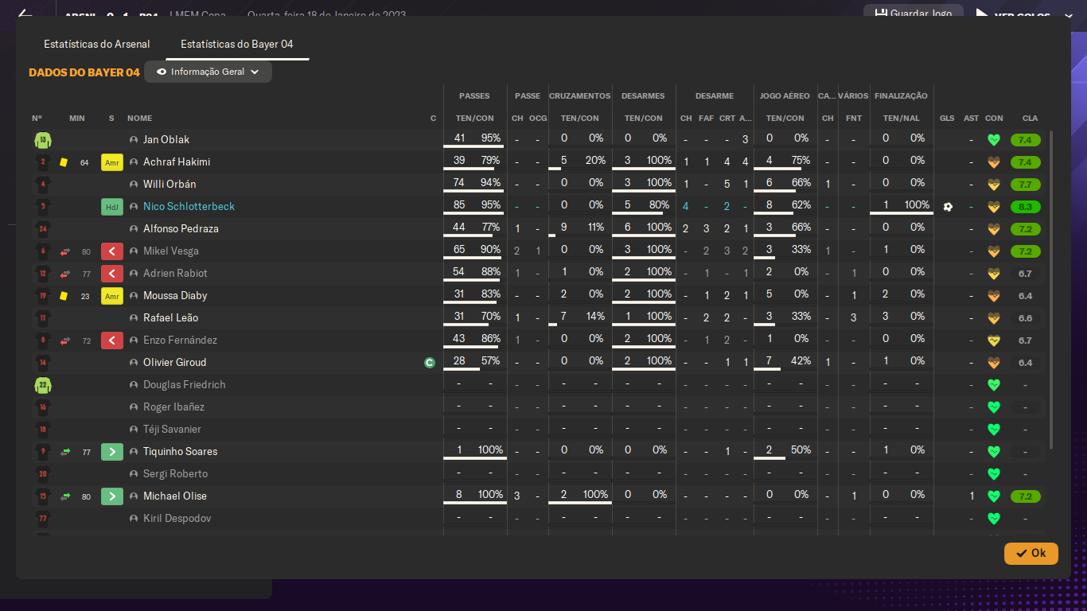This screenshot has width=1087, height=611.
Task: Click Enzo Fernández's yellow condition heart
Action: [x=993, y=341]
